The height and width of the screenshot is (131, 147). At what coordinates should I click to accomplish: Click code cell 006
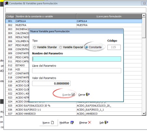pos(10,41)
